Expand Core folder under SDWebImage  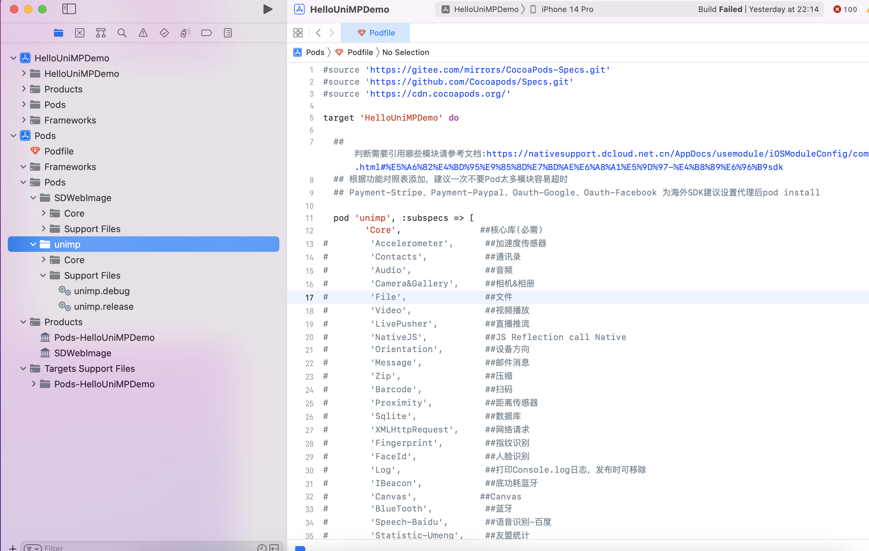click(x=43, y=213)
